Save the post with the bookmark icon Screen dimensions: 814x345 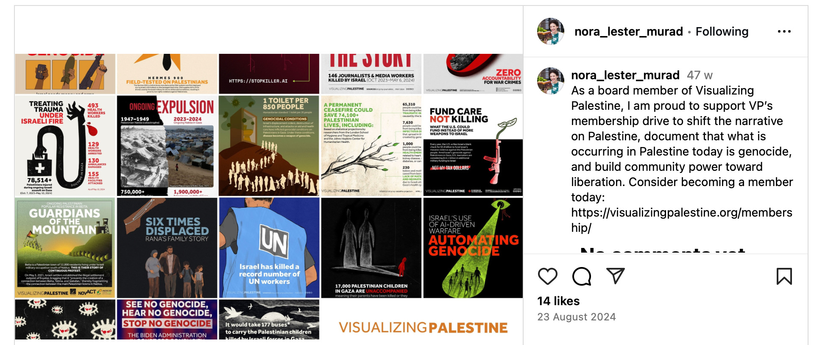[x=784, y=276]
